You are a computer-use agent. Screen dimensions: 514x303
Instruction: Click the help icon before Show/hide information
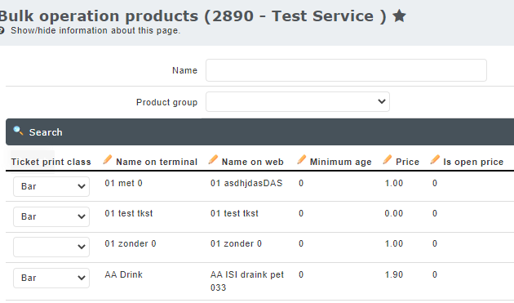pyautogui.click(x=2, y=30)
